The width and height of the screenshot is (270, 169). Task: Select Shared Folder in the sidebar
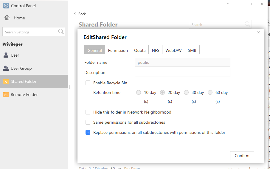click(34, 81)
